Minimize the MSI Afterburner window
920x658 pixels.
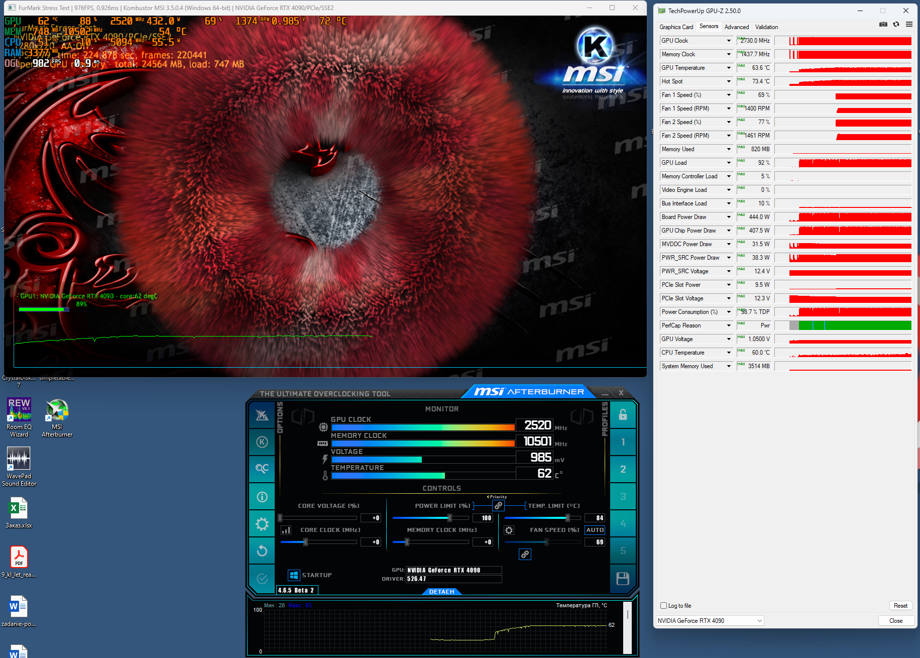coord(605,393)
